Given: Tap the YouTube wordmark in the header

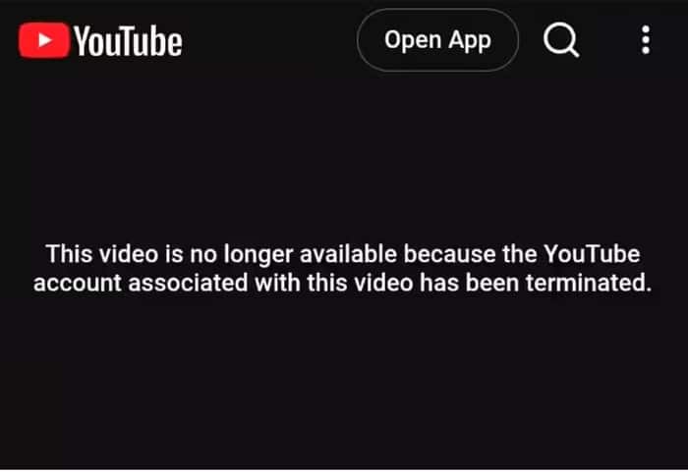Looking at the screenshot, I should coord(128,41).
